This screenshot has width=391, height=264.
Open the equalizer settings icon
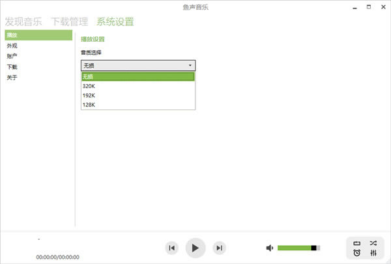373,253
